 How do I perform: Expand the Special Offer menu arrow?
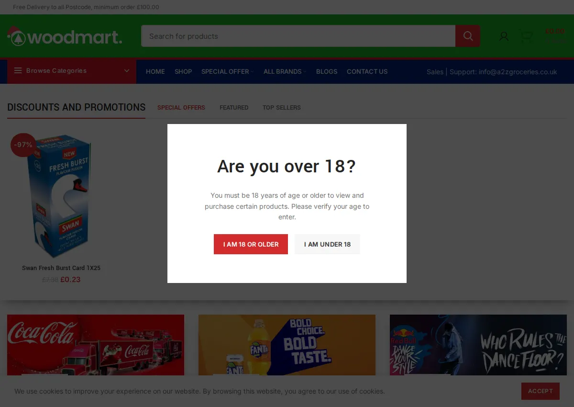(x=252, y=72)
